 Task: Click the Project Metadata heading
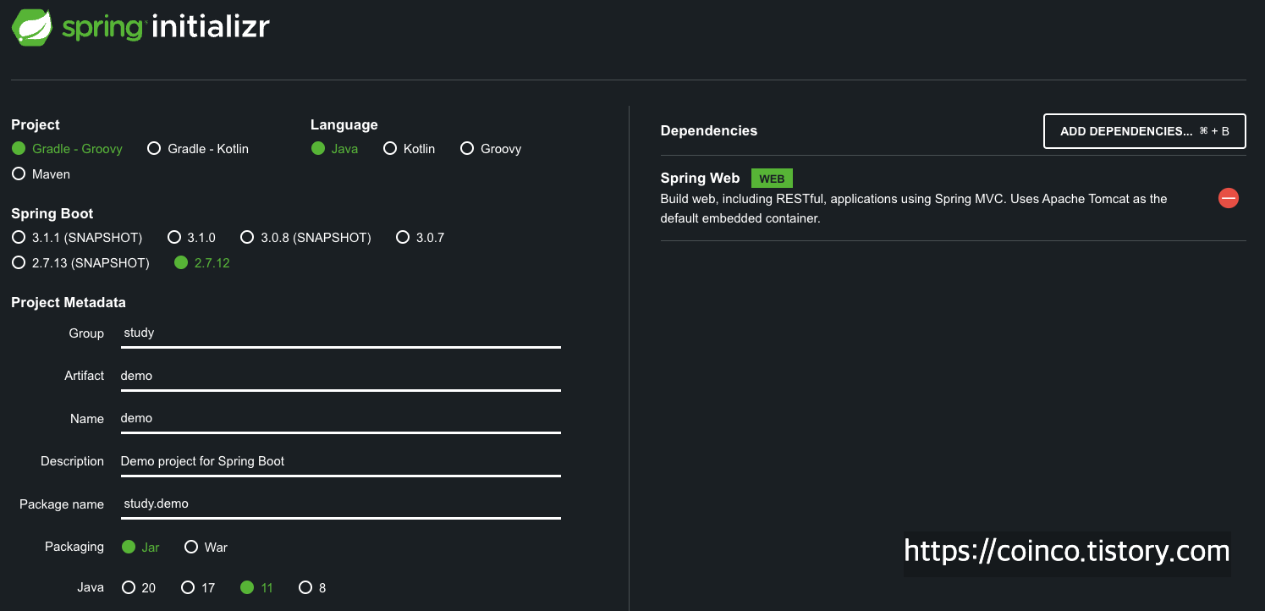coord(69,302)
